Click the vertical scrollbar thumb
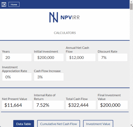The image size is (133, 127). (131, 7)
